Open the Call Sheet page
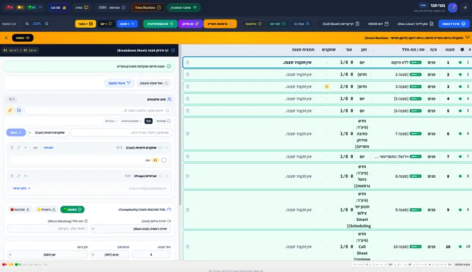This screenshot has width=472, height=272. click(341, 24)
